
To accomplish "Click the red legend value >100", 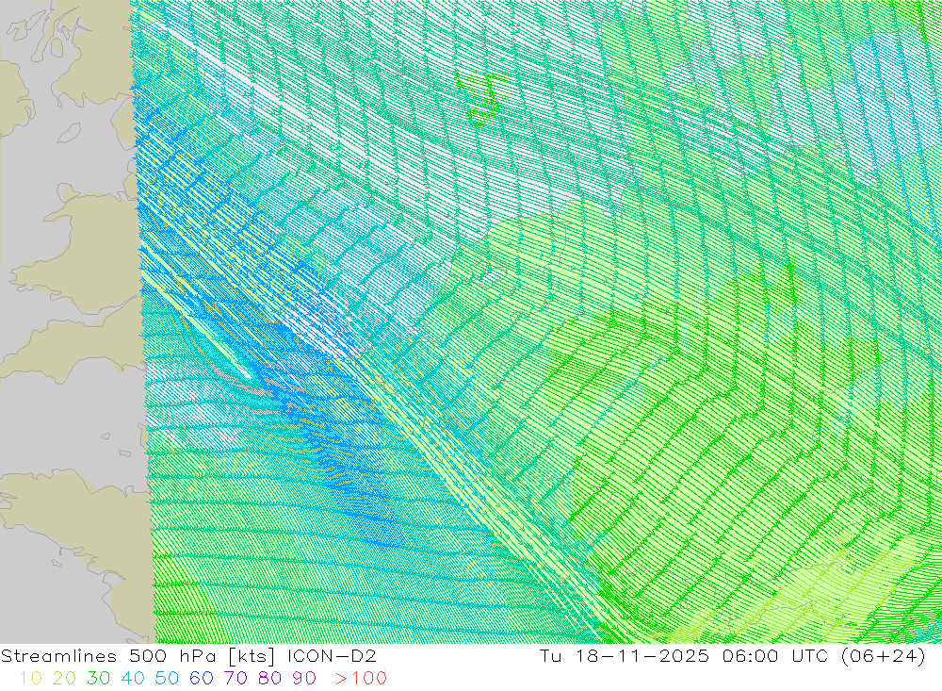I will pos(361,679).
